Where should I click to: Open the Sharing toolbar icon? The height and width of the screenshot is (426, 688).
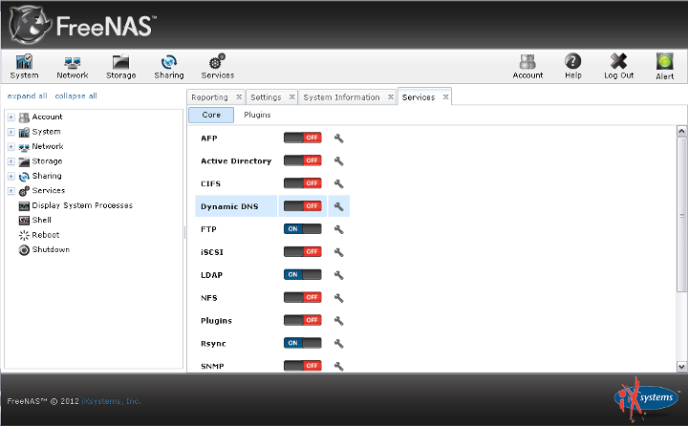(169, 66)
